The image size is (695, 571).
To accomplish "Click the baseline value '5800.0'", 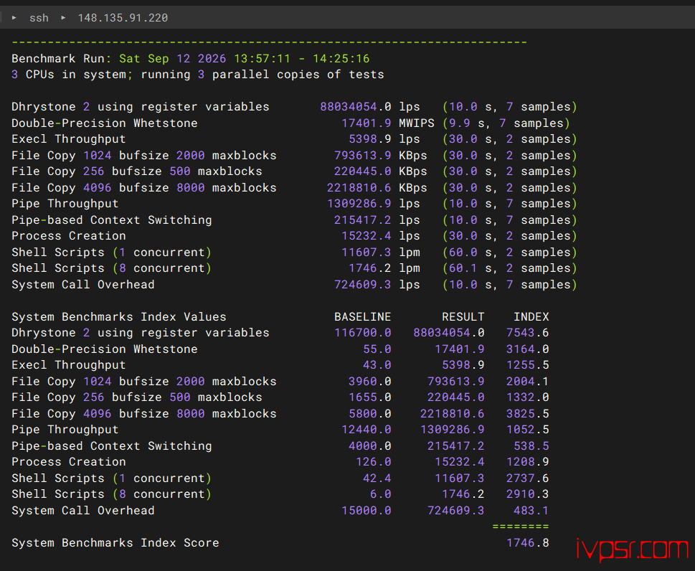I will [x=369, y=414].
